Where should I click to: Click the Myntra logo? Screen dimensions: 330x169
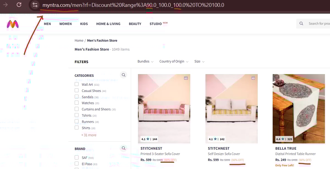point(13,24)
